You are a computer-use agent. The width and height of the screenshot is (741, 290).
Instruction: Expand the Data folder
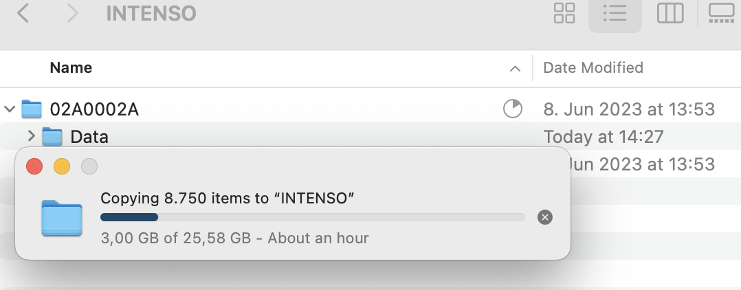pos(30,137)
